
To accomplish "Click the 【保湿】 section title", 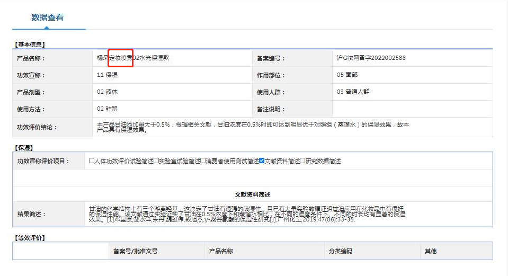I will tap(24, 148).
